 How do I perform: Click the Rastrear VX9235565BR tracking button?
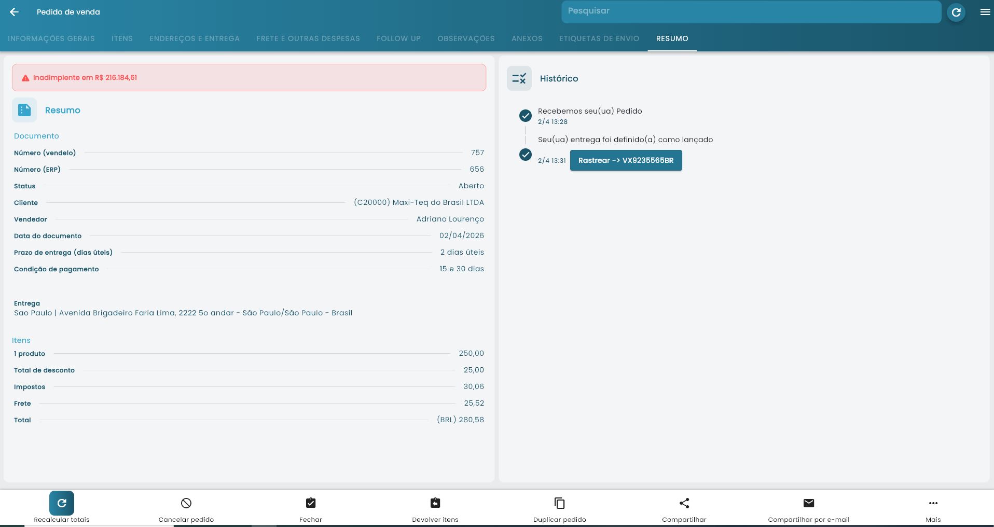(626, 160)
